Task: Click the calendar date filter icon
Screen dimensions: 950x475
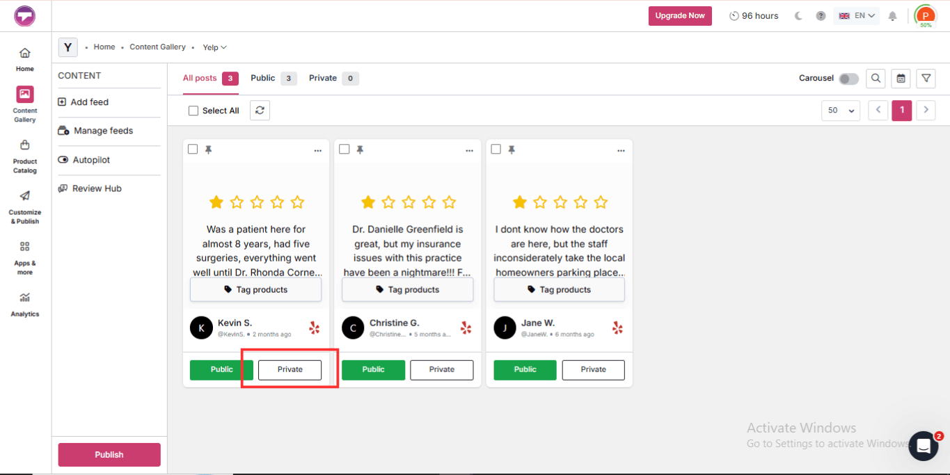Action: coord(901,79)
